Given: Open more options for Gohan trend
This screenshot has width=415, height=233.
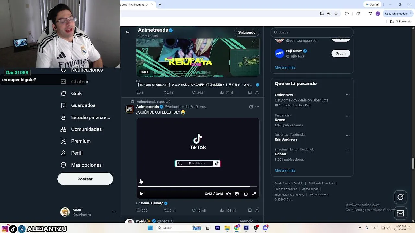Looking at the screenshot, I should pyautogui.click(x=348, y=150).
